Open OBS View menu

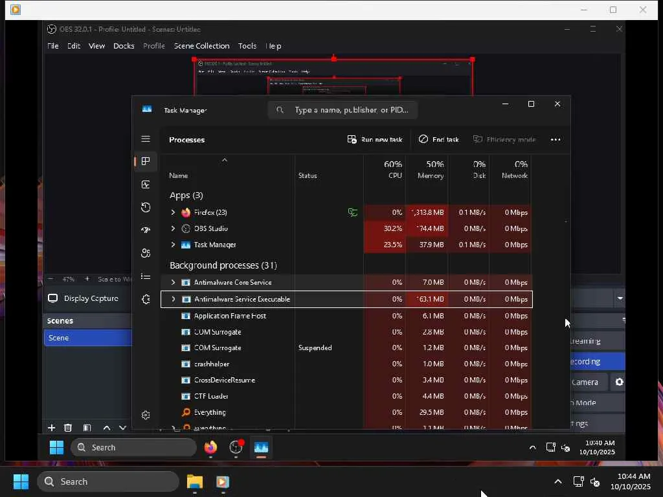[96, 46]
